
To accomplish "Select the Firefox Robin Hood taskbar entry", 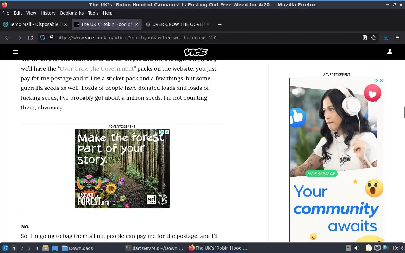I will pos(218,248).
